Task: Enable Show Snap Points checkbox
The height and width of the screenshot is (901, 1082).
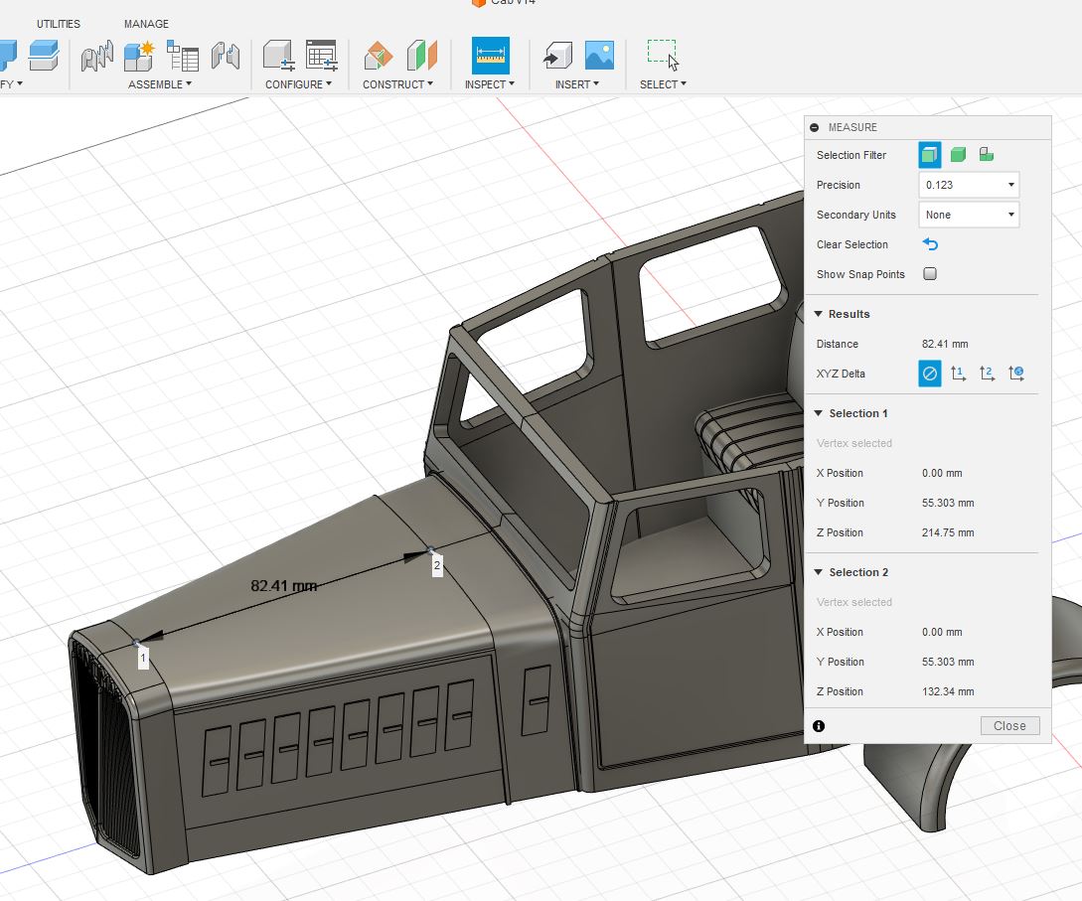Action: pos(930,274)
